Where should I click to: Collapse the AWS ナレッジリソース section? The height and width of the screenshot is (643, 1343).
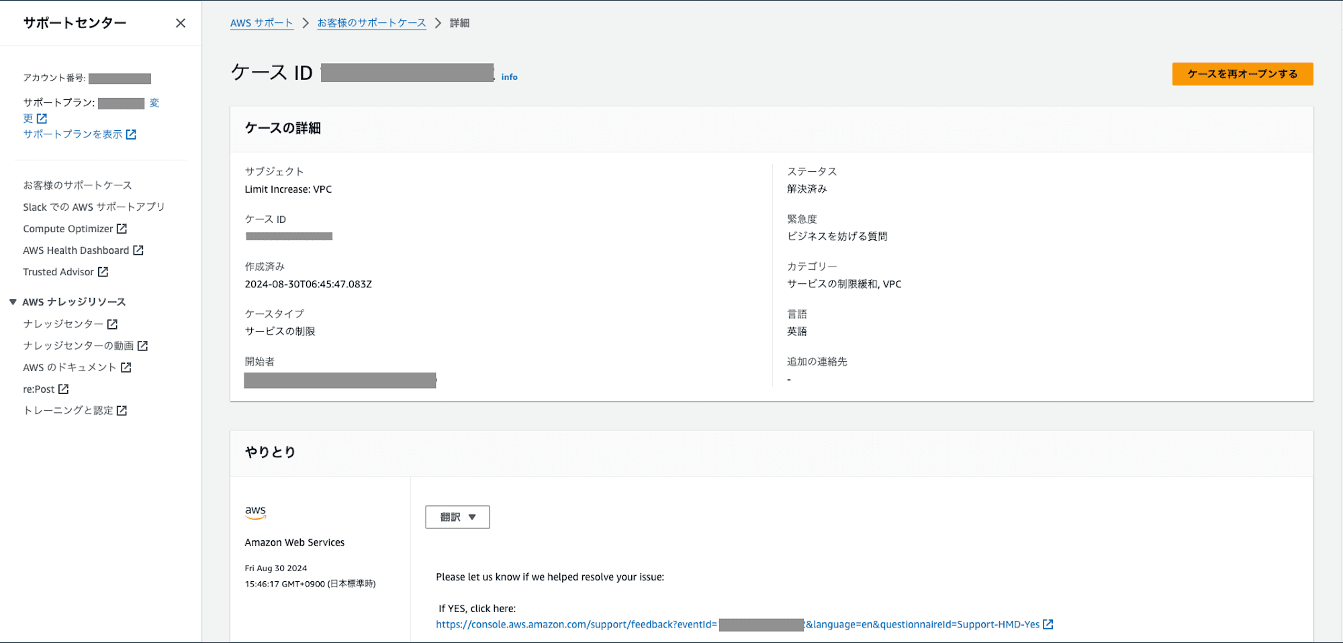[13, 302]
